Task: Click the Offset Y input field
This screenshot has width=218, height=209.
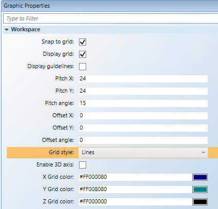Action: (x=143, y=128)
